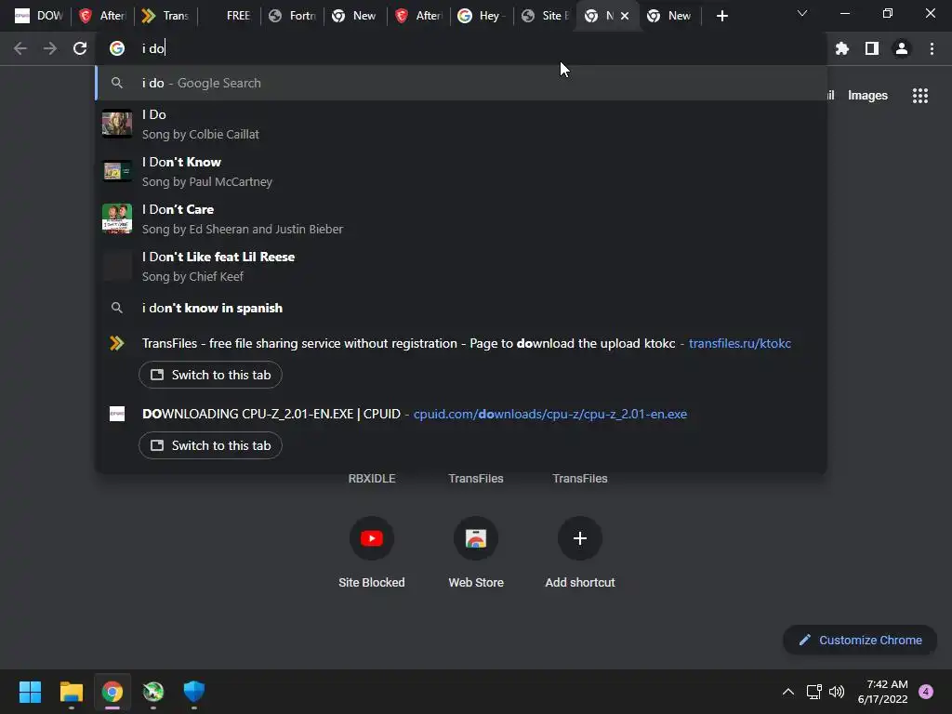Open the Web Store shortcut icon
Image resolution: width=952 pixels, height=714 pixels.
tap(476, 538)
